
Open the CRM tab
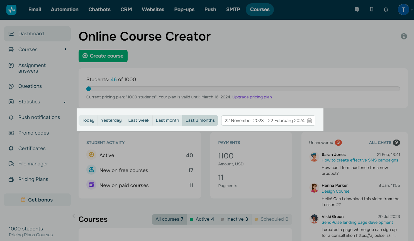click(126, 9)
